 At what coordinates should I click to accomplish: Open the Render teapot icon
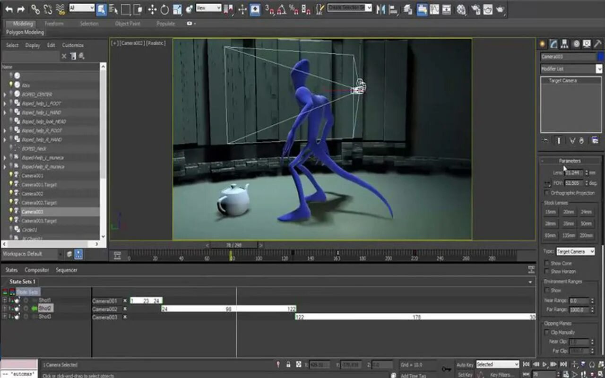(500, 9)
